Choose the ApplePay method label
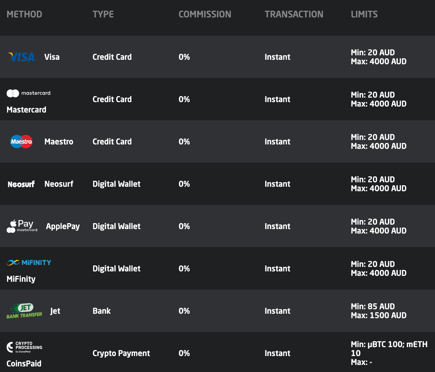Image resolution: width=435 pixels, height=372 pixels. click(x=63, y=226)
